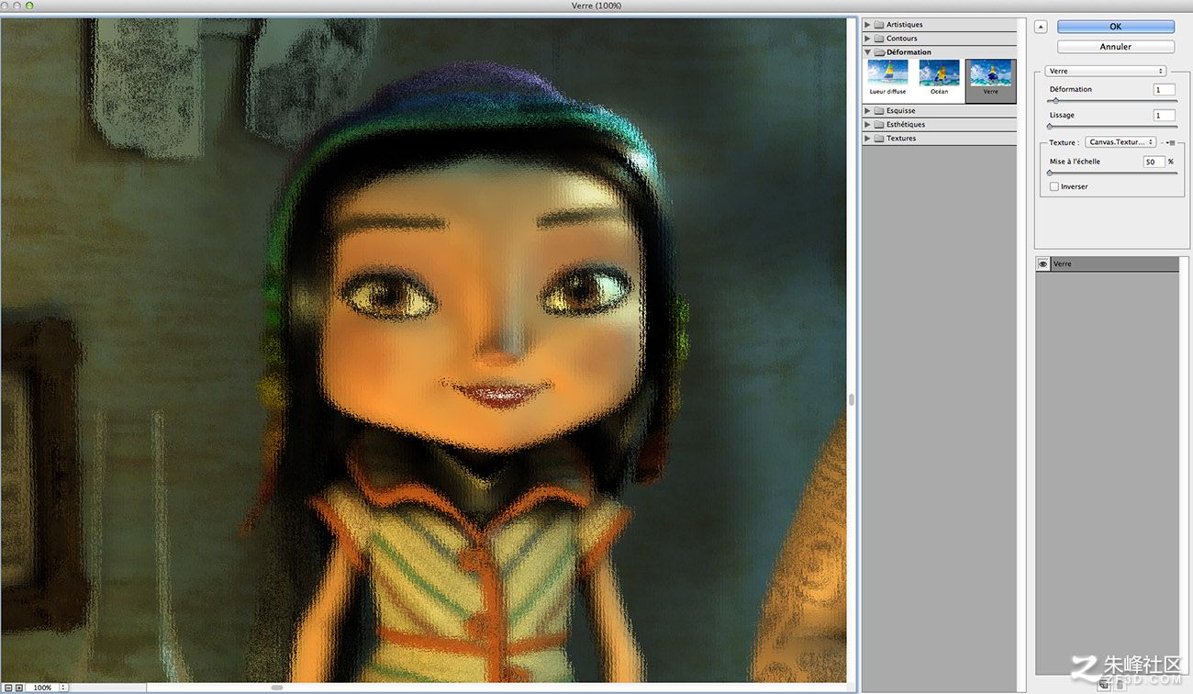Open the Texture Canvas dropdown

(x=1121, y=142)
